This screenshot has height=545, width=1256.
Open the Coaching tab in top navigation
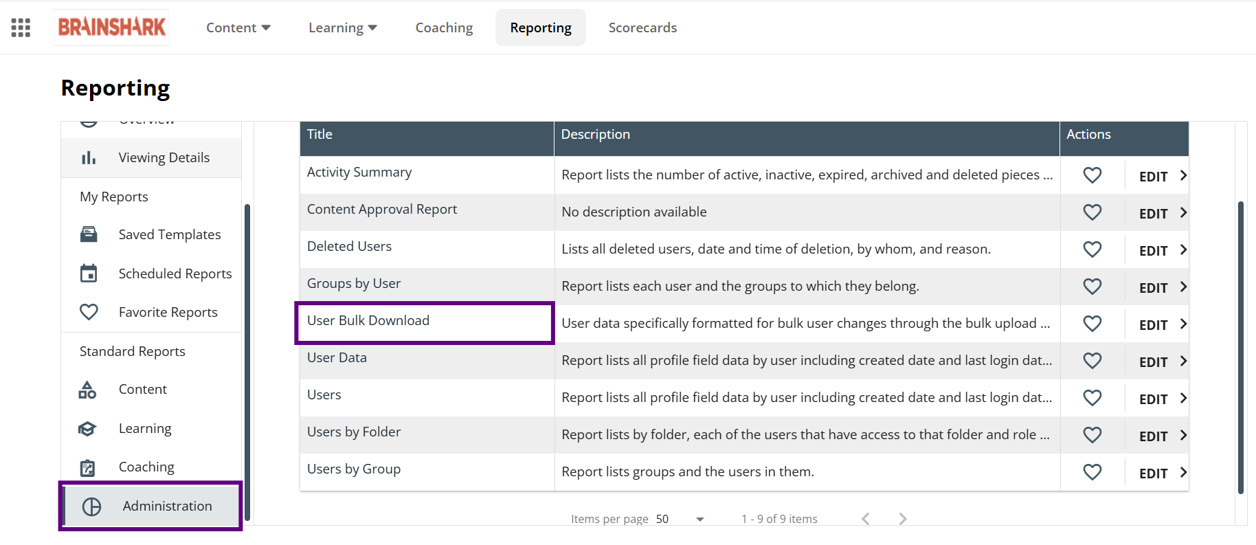pyautogui.click(x=444, y=27)
